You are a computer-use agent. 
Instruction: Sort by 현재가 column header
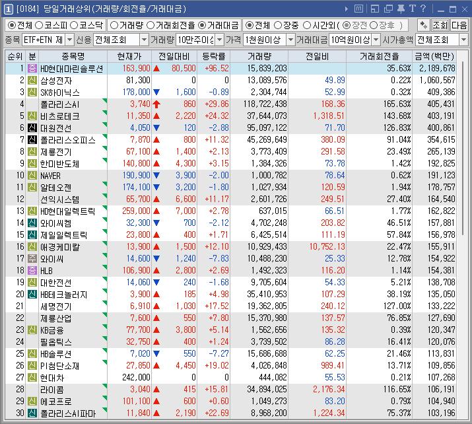[x=129, y=56]
